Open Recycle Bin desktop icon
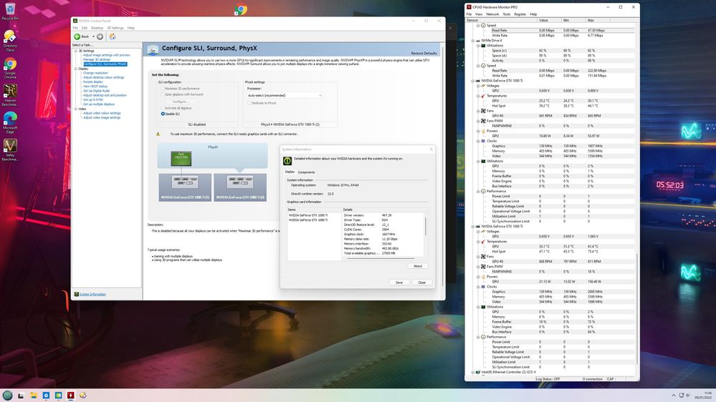 pos(10,11)
